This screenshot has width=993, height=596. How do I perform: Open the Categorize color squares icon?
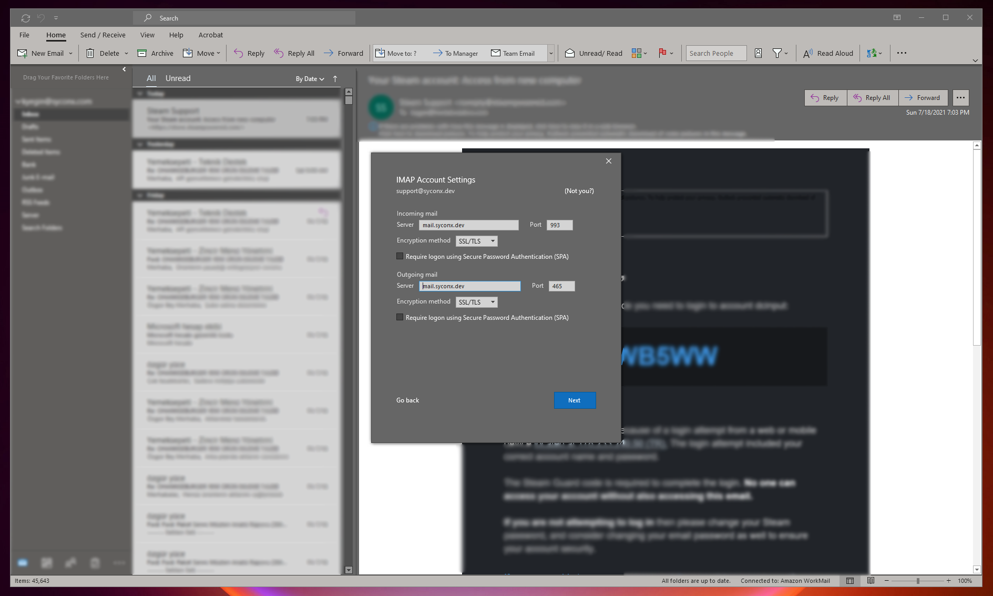point(637,53)
